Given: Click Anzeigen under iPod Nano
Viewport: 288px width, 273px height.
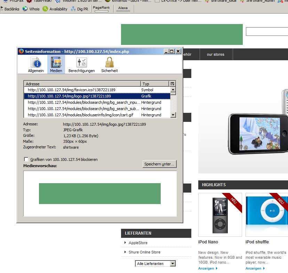Looking at the screenshot, I should tap(208, 268).
